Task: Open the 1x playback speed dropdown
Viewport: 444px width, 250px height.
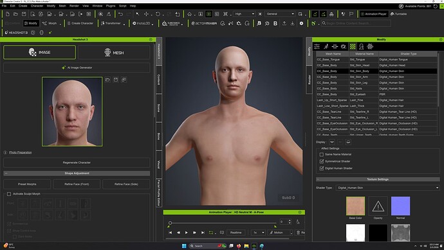Action: pyautogui.click(x=258, y=233)
